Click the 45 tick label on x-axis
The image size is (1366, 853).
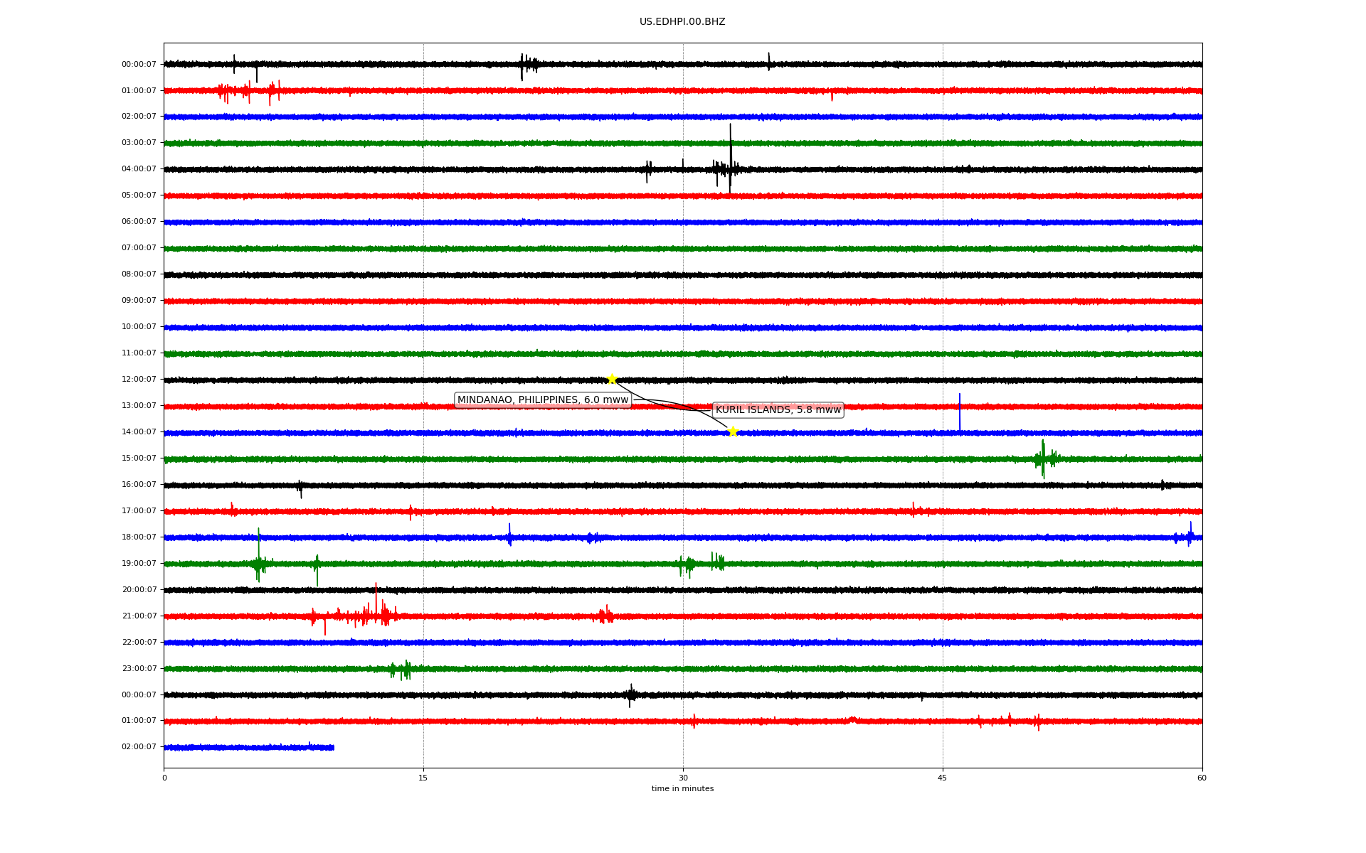coord(942,778)
